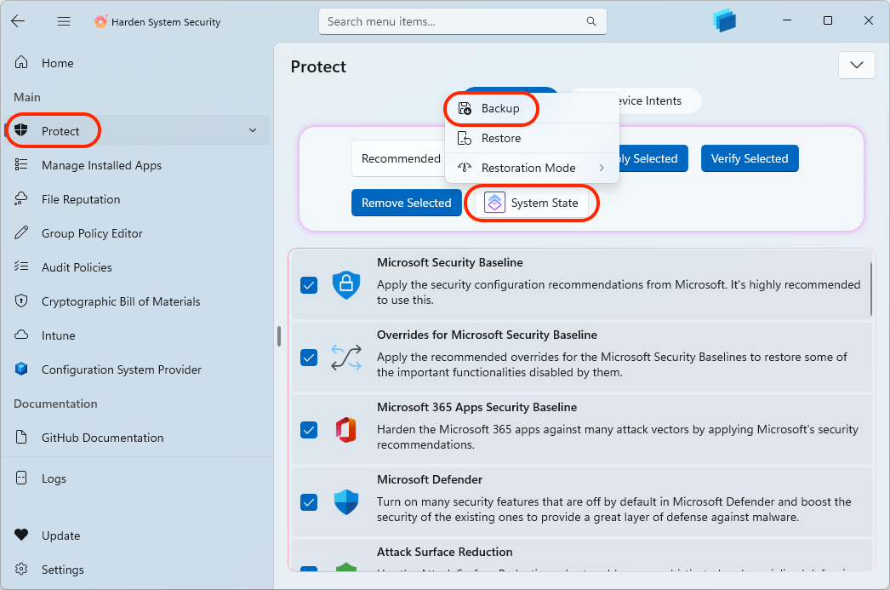
Task: Click the search magnifier icon
Action: point(590,21)
